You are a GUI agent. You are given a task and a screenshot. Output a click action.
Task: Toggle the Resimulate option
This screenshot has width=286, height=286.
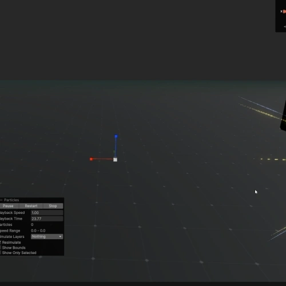pyautogui.click(x=1, y=243)
